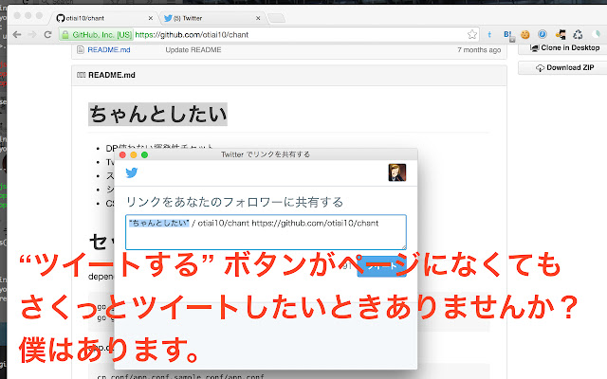Reload the GitHub page

tap(47, 34)
